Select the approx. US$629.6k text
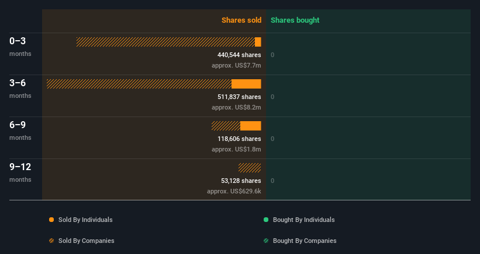The height and width of the screenshot is (254, 480). click(x=234, y=191)
